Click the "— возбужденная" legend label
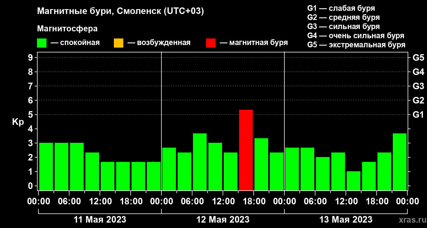427x228 pixels. pyautogui.click(x=159, y=43)
